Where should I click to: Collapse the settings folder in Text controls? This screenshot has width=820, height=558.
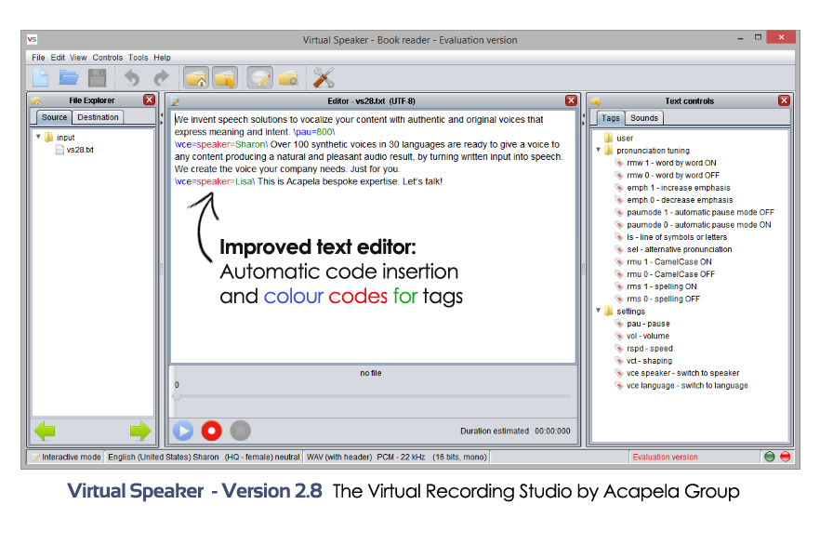(x=599, y=311)
